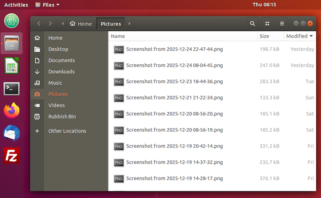The height and width of the screenshot is (198, 321).
Task: Sort by the Name column header
Action: click(183, 36)
